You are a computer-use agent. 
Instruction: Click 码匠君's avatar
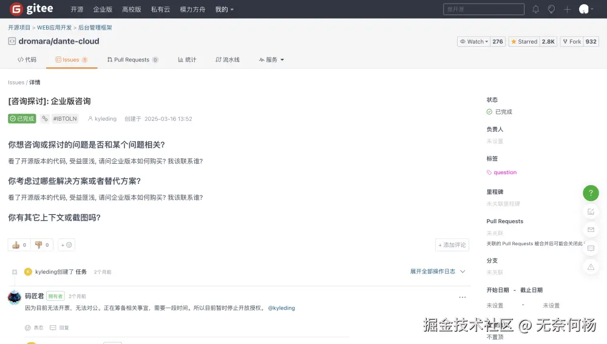click(15, 297)
